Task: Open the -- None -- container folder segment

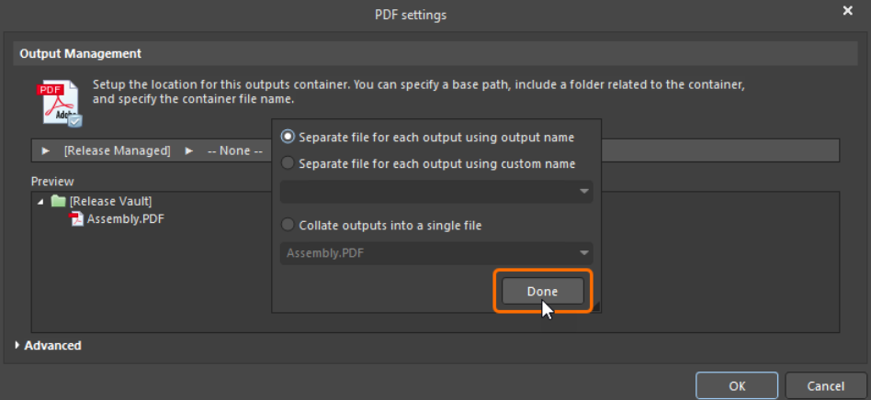Action: coord(234,150)
